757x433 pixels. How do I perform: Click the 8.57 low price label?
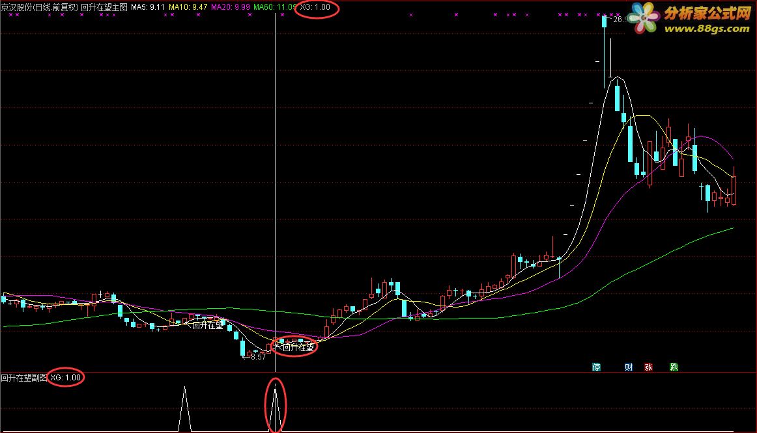point(258,357)
